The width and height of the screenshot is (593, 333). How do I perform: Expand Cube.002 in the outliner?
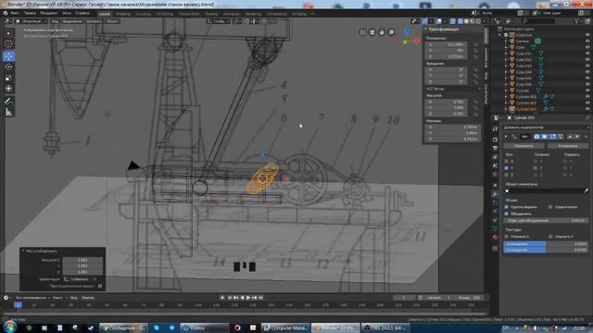(x=506, y=59)
